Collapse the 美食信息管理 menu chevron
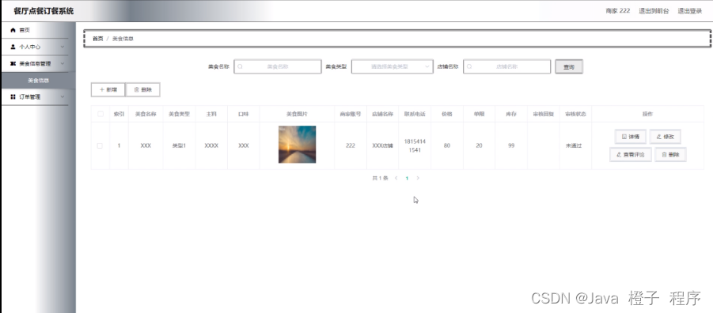 click(63, 63)
